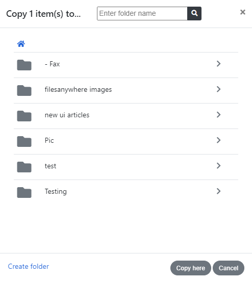Image resolution: width=252 pixels, height=281 pixels.
Task: Click the Copy here button
Action: [190, 268]
